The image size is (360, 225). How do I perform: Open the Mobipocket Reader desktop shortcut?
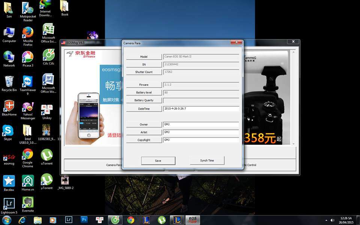[28, 12]
